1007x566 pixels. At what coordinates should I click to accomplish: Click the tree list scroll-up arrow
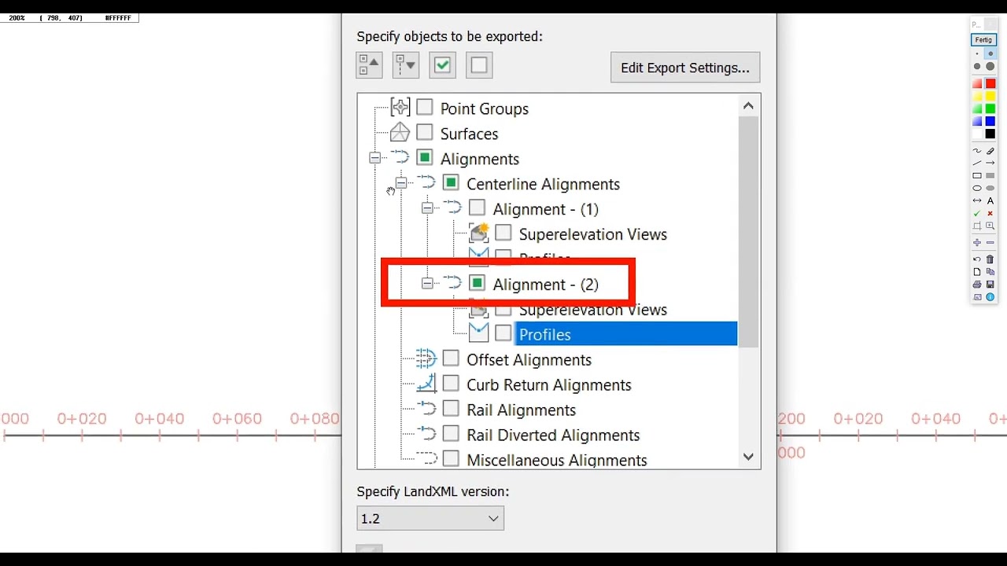[748, 105]
